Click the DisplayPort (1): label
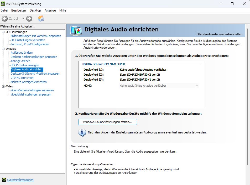 click(93, 70)
